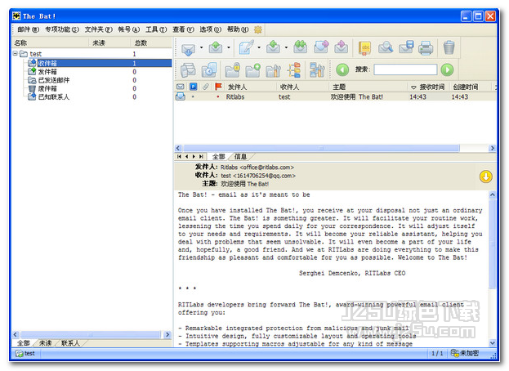Screen dimensions: 509x371
Task: Switch to the 信息 tab in preview pane
Action: (x=240, y=157)
